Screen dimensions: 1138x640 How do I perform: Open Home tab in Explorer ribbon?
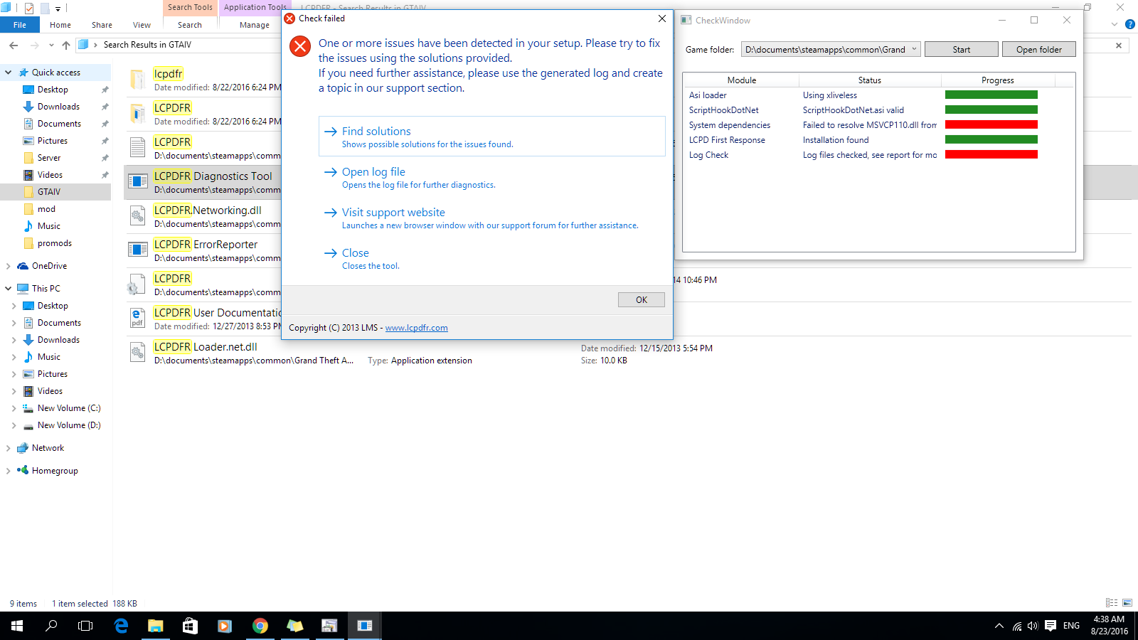(x=60, y=25)
